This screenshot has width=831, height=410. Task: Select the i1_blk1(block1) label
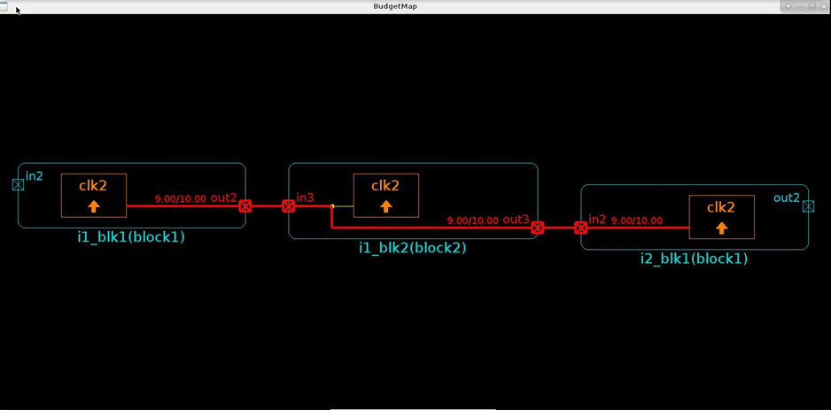[131, 237]
